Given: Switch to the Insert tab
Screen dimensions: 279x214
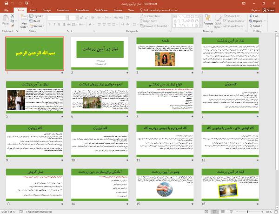Looking at the screenshot, I should click(33, 10).
